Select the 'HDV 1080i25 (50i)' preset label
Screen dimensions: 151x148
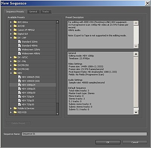(31, 77)
